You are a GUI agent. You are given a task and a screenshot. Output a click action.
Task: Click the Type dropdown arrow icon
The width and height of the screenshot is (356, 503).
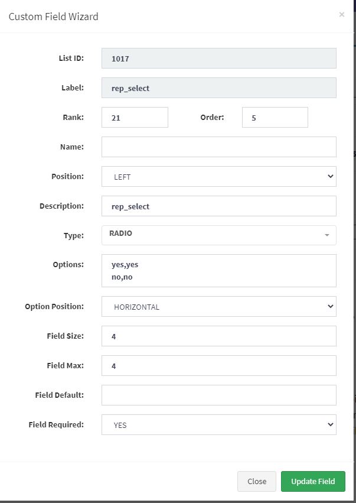tap(327, 235)
